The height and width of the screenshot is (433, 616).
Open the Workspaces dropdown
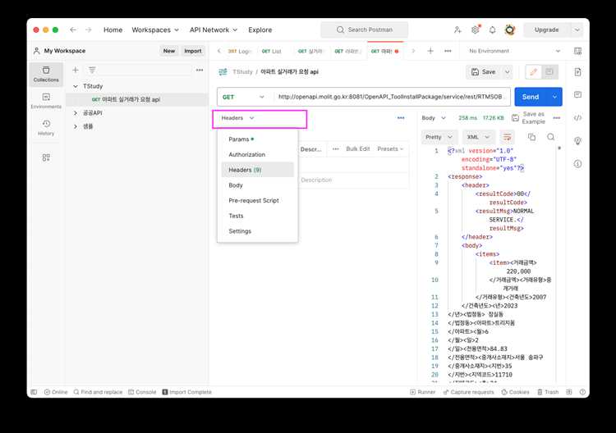pyautogui.click(x=155, y=30)
